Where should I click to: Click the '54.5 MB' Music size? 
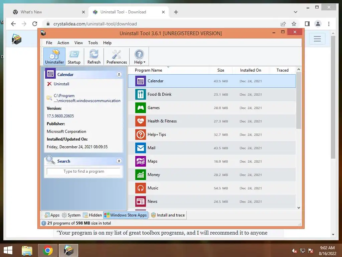click(x=221, y=188)
